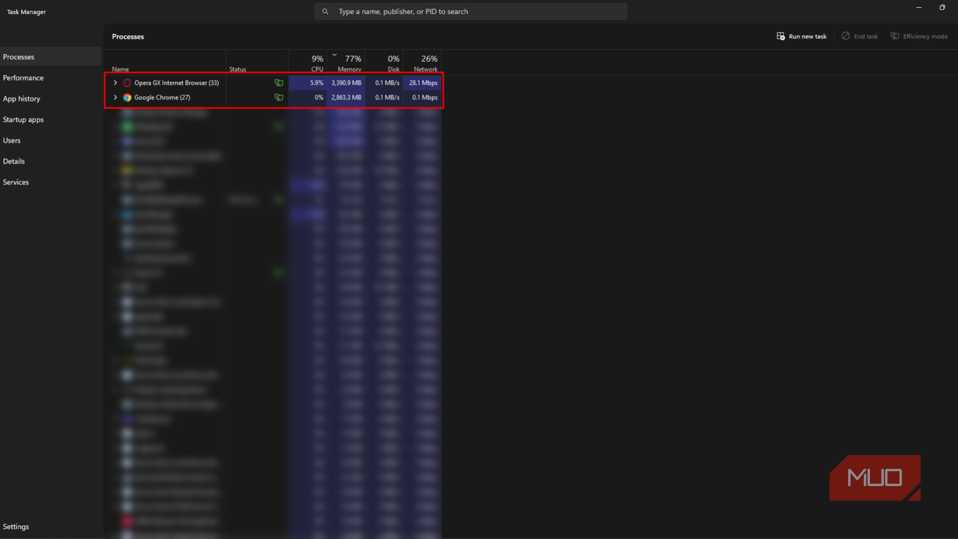Expand the Opera GX process group
Screen dimensions: 958x539
pos(114,82)
